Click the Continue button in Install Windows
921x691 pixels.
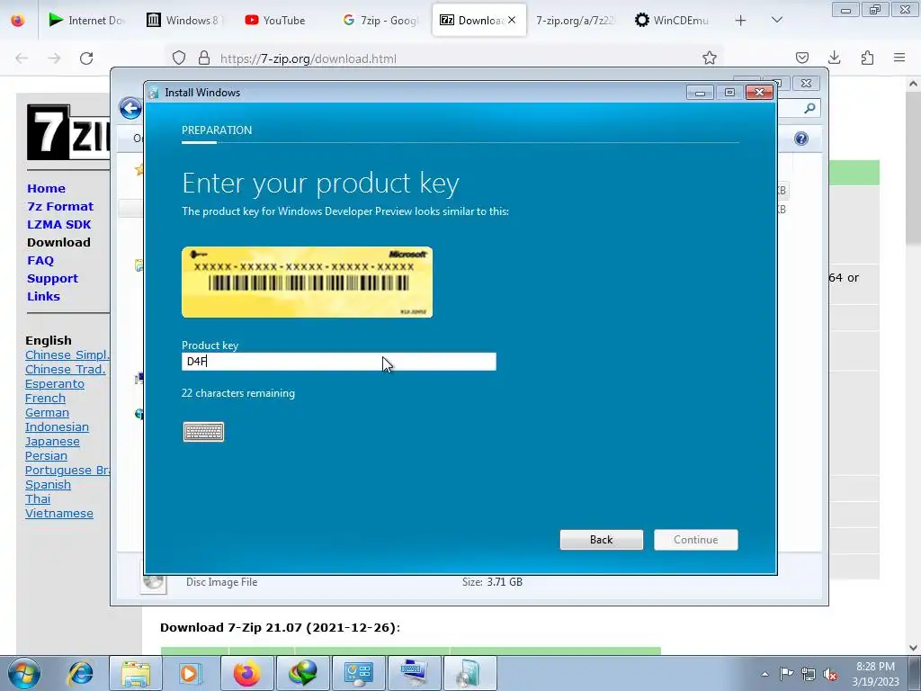tap(695, 540)
